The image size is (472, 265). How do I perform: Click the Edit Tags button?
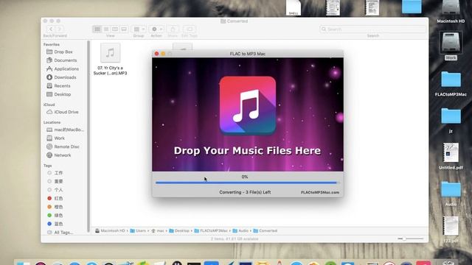(x=190, y=29)
